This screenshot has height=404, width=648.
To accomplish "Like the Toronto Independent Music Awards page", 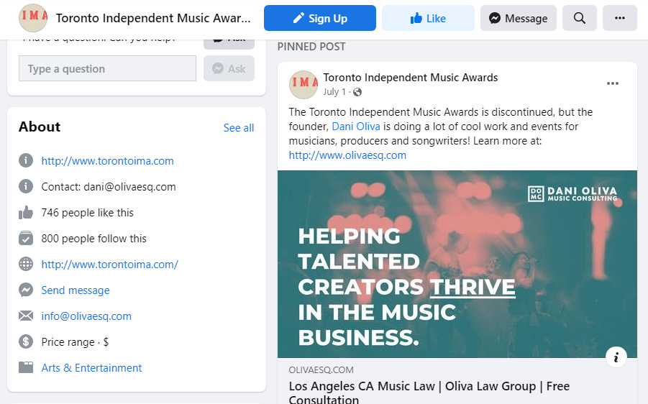I will pos(428,18).
